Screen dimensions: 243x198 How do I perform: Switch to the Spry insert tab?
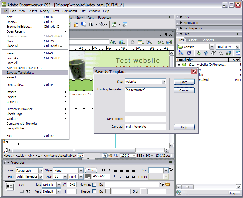point(80,18)
